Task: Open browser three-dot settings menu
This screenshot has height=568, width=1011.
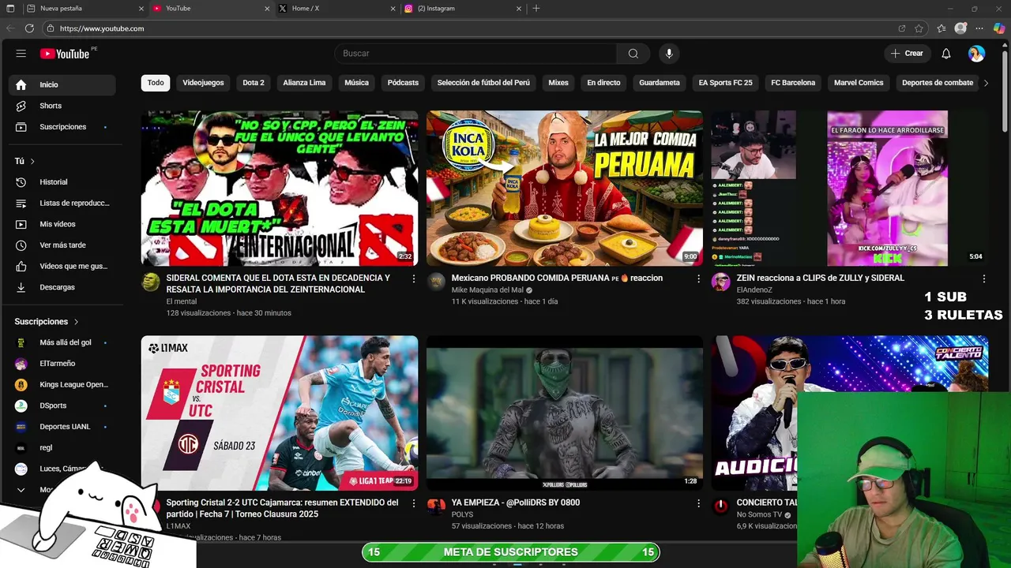Action: [979, 28]
